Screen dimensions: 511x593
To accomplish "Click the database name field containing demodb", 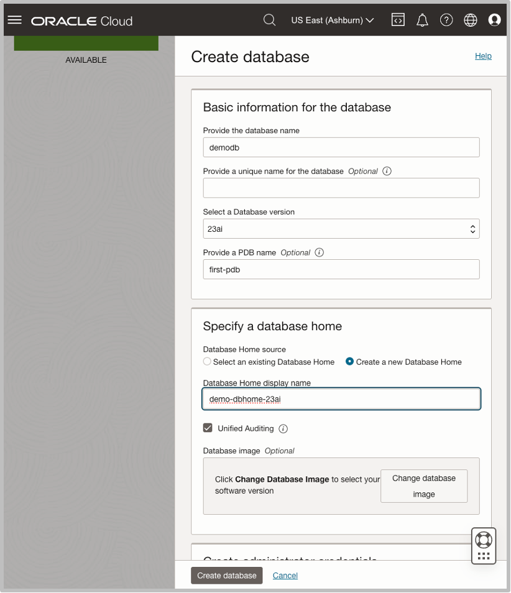I will [341, 147].
